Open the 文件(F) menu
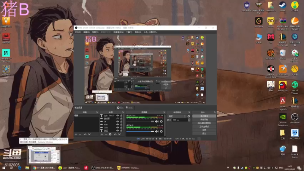This screenshot has width=304, height=171. coord(78,32)
